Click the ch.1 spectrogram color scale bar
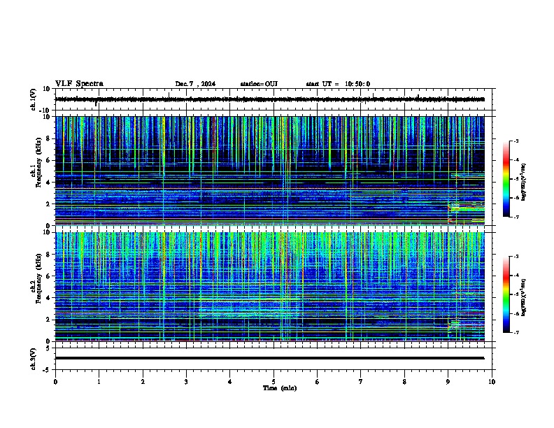Screen dimensions: 554x428 pyautogui.click(x=506, y=179)
